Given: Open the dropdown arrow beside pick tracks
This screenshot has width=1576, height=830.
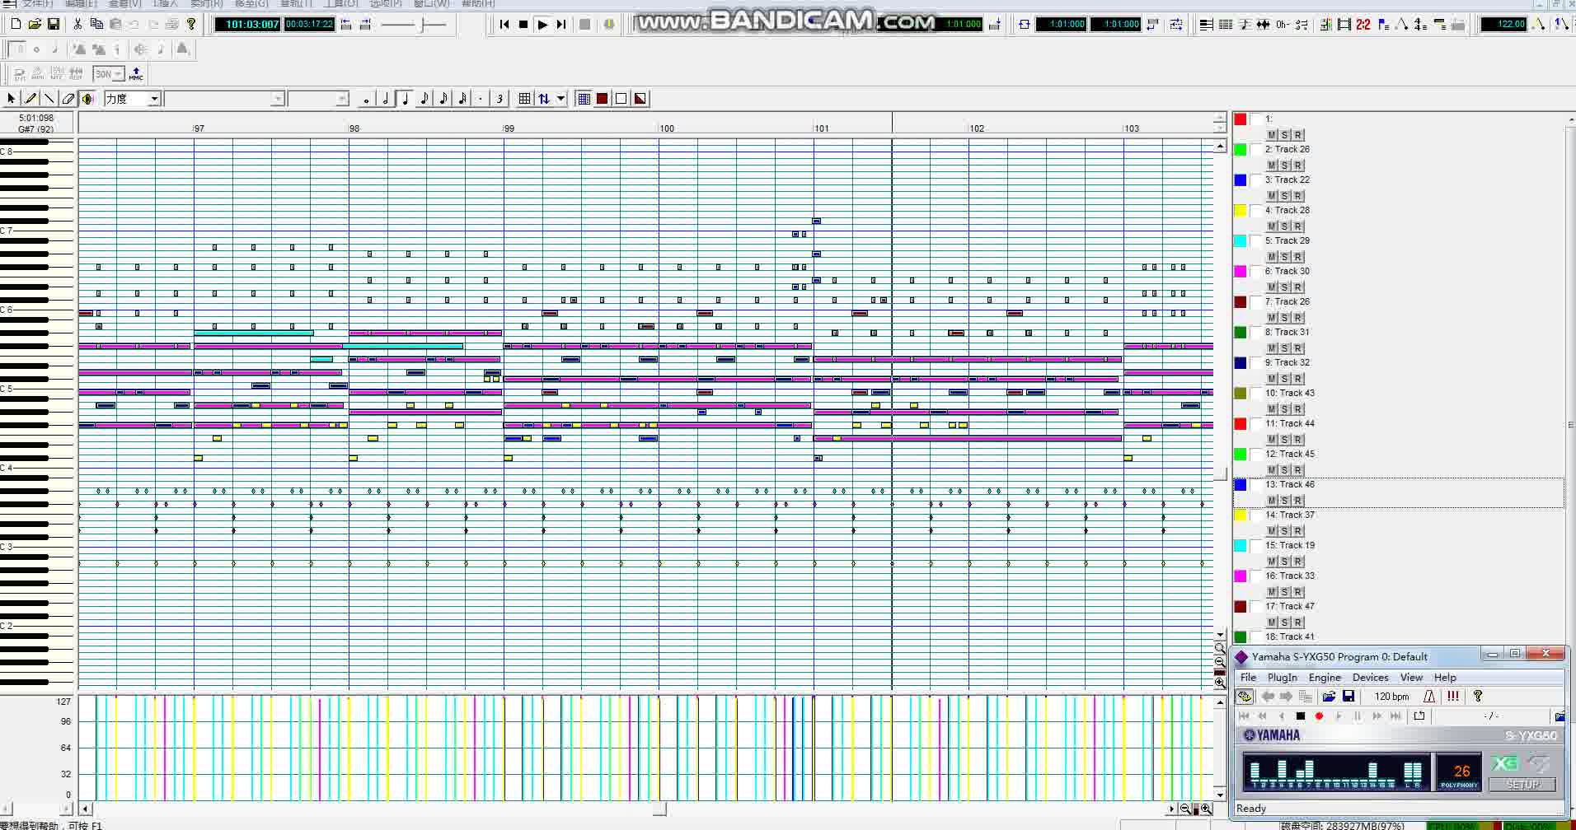Looking at the screenshot, I should pyautogui.click(x=561, y=99).
